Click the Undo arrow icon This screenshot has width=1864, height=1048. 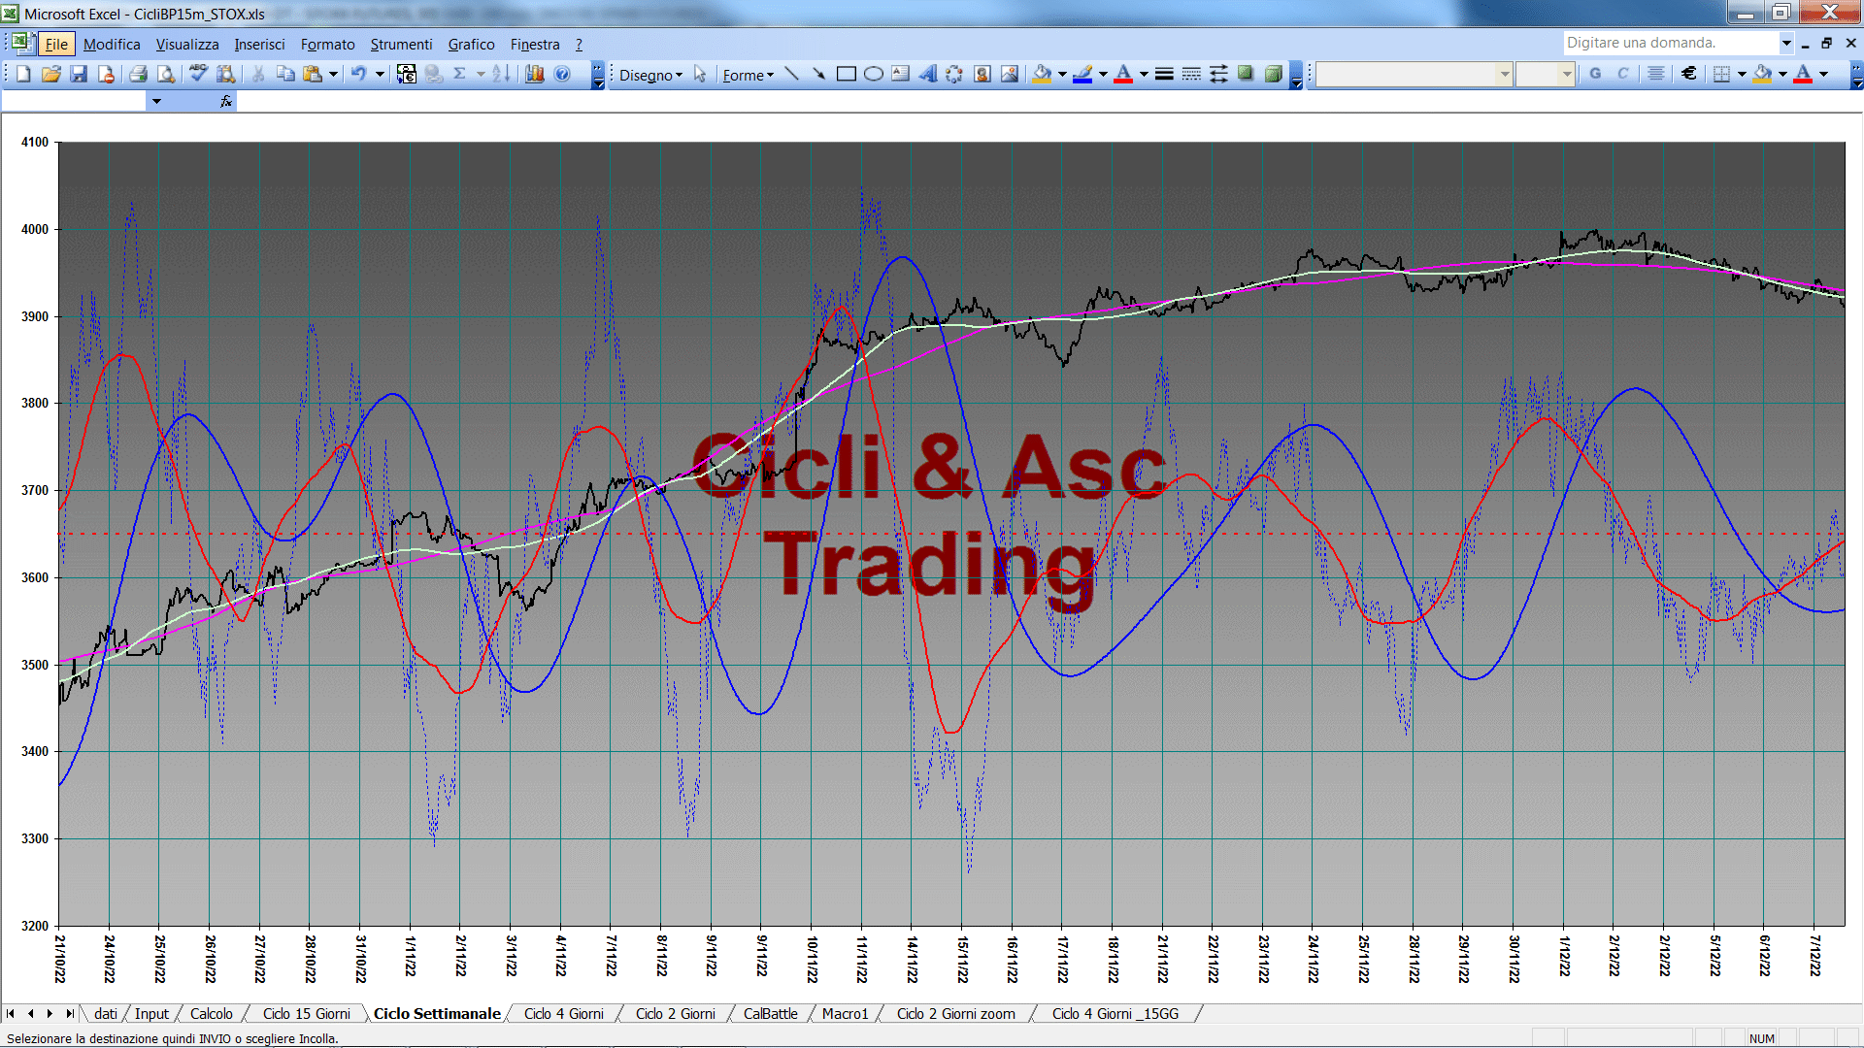point(358,74)
